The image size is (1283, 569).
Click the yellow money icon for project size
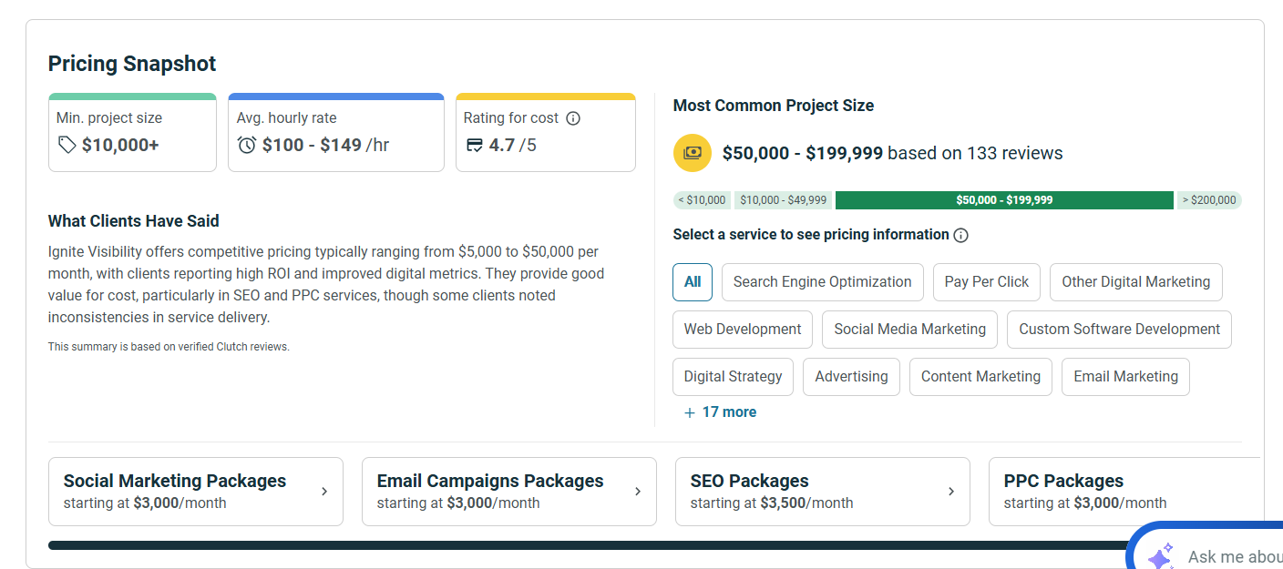click(x=693, y=153)
